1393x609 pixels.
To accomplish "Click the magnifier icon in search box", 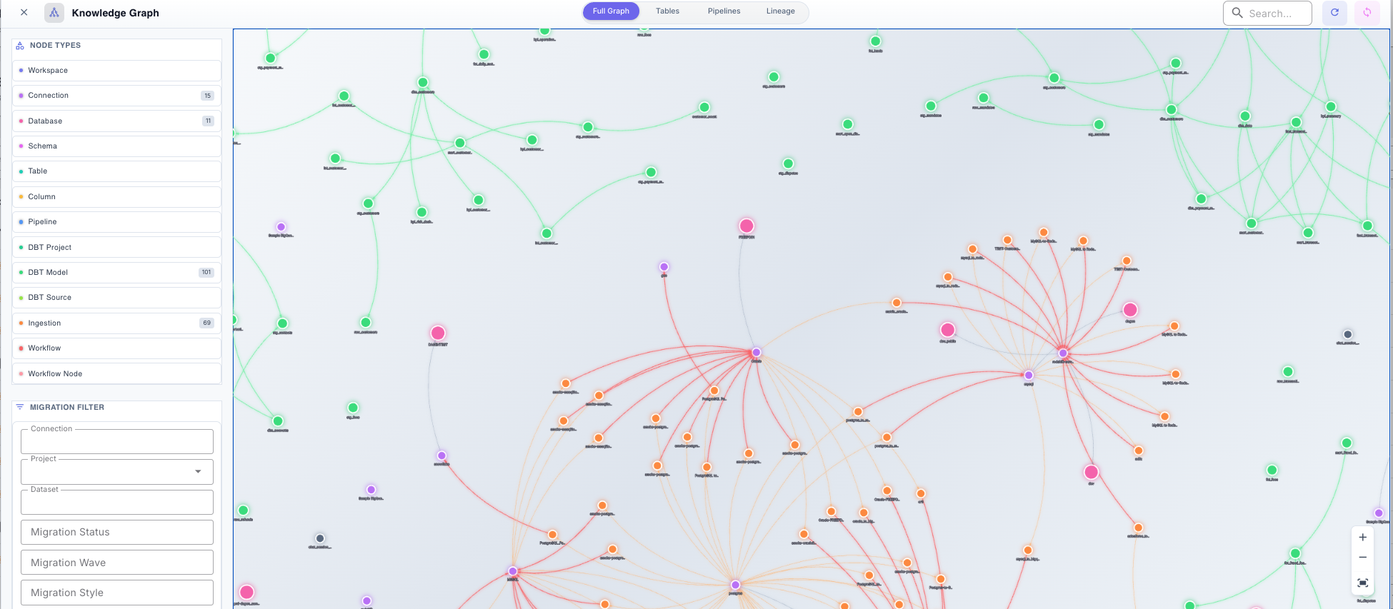I will (1237, 13).
